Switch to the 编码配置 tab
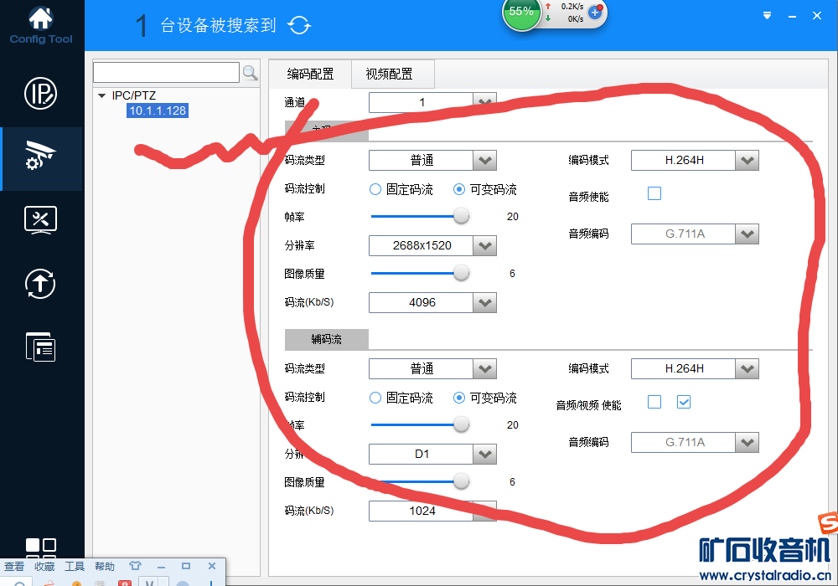Image resolution: width=838 pixels, height=586 pixels. pyautogui.click(x=310, y=74)
